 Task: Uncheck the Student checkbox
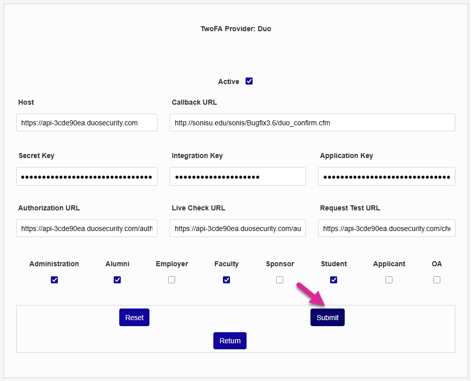tap(334, 280)
